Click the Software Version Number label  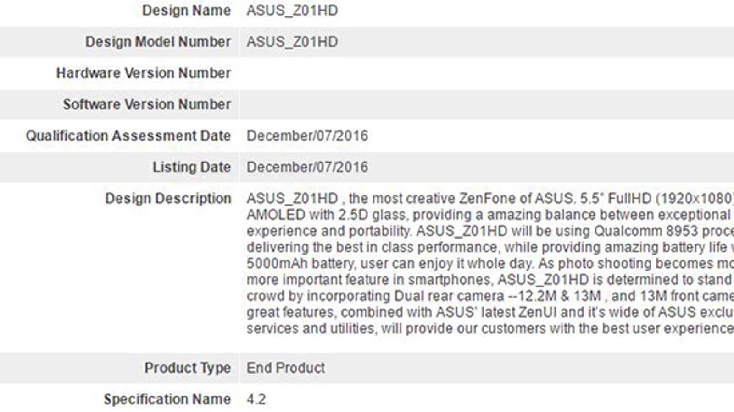147,104
